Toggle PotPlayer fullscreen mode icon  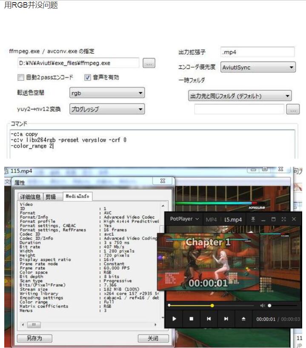pos(283,219)
